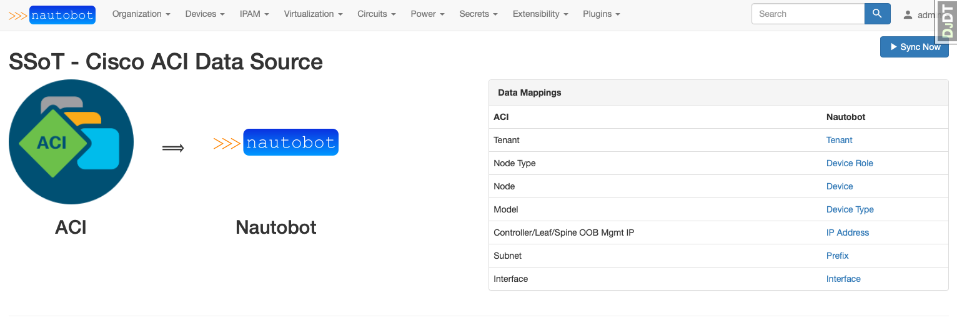Click the Sync Now button
This screenshot has height=335, width=957.
point(914,47)
